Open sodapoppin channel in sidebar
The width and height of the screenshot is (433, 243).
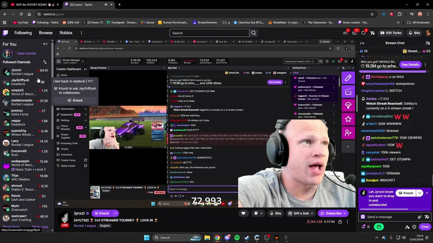26,163
